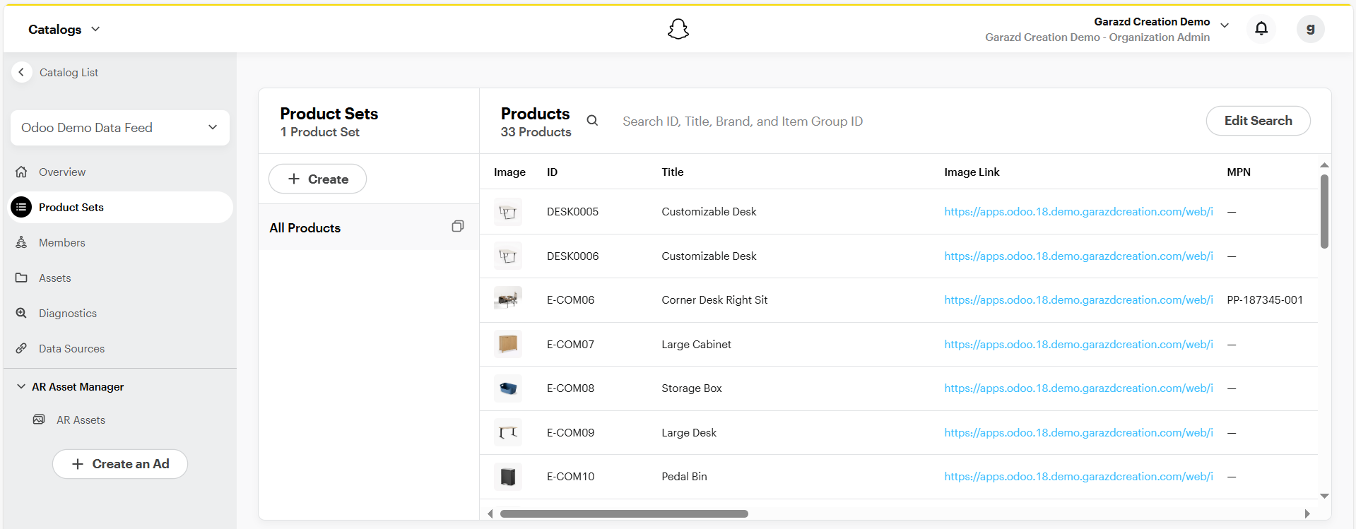Viewport: 1356px width, 529px height.
Task: Select All Products set
Action: click(x=368, y=227)
